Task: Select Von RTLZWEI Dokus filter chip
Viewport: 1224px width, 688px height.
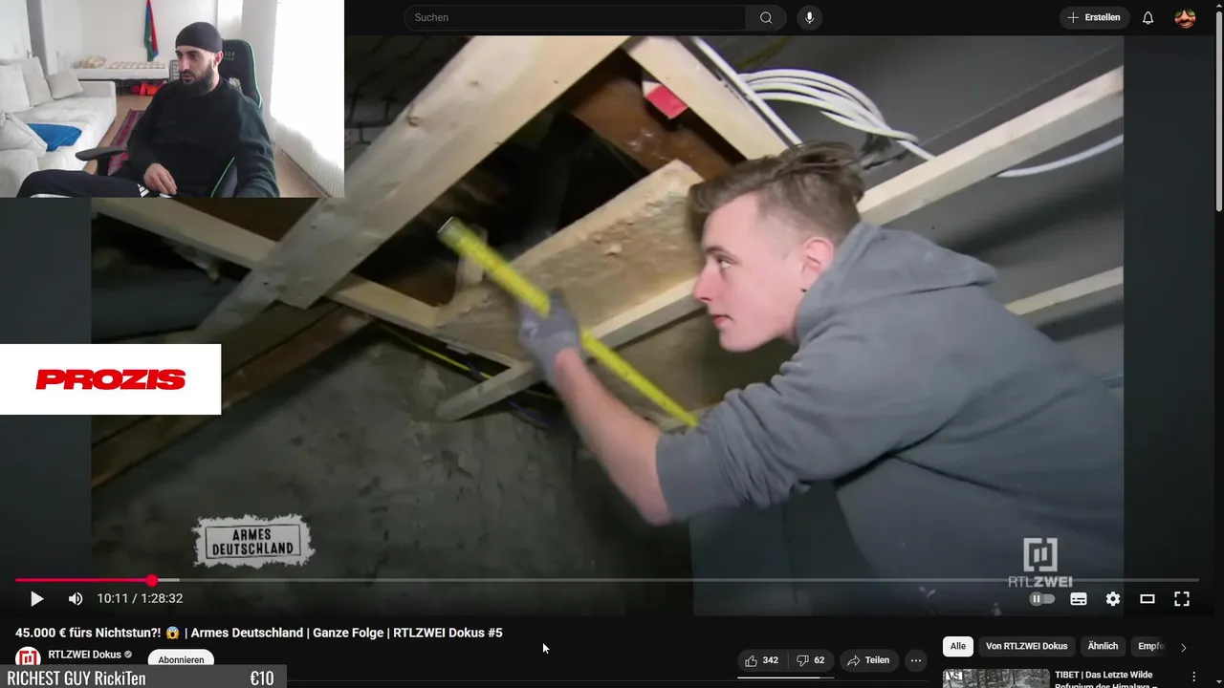Action: pyautogui.click(x=1027, y=647)
